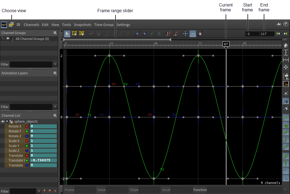The width and height of the screenshot is (290, 194).
Task: Open the Channel Groups filter dropdown arrow
Action: coord(55,64)
